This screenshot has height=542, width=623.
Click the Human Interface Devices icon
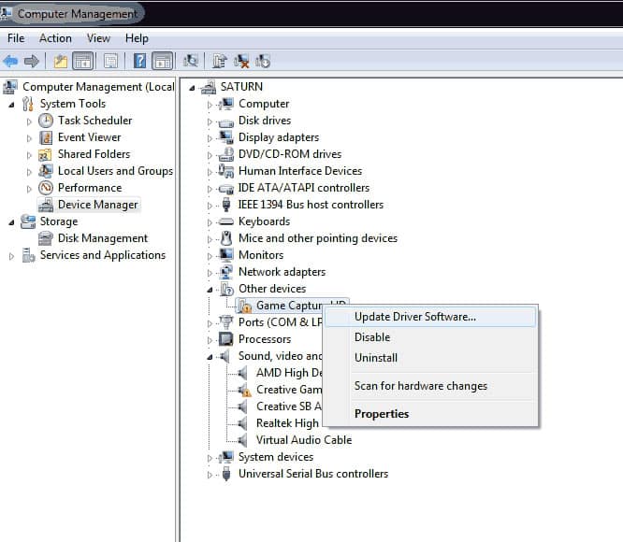226,171
